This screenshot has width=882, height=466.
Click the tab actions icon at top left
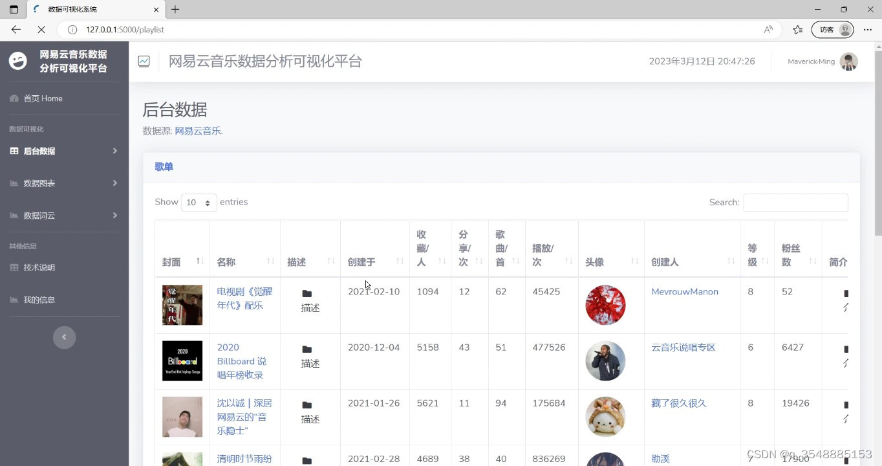(14, 10)
